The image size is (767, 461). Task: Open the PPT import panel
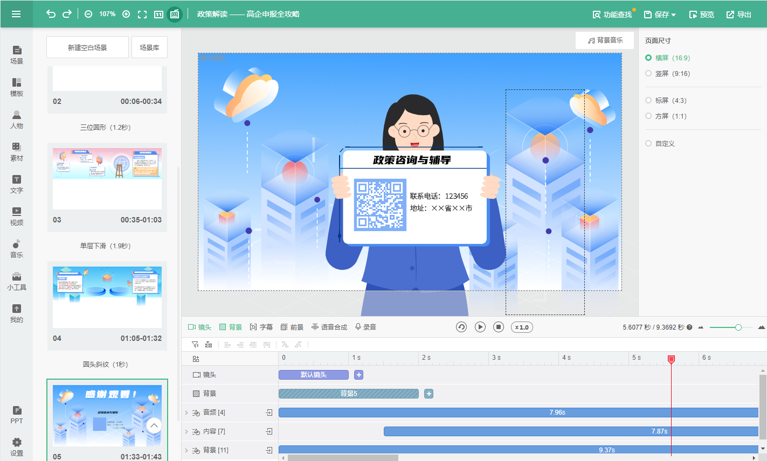pyautogui.click(x=17, y=415)
